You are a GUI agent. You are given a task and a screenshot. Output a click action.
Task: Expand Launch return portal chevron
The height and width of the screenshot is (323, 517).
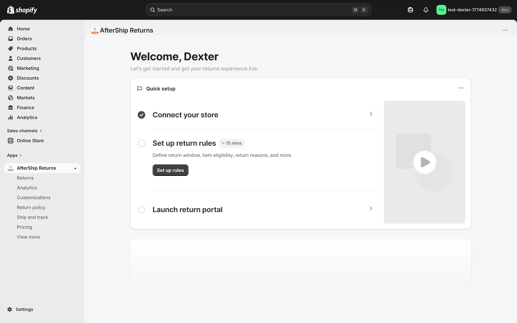pyautogui.click(x=371, y=209)
